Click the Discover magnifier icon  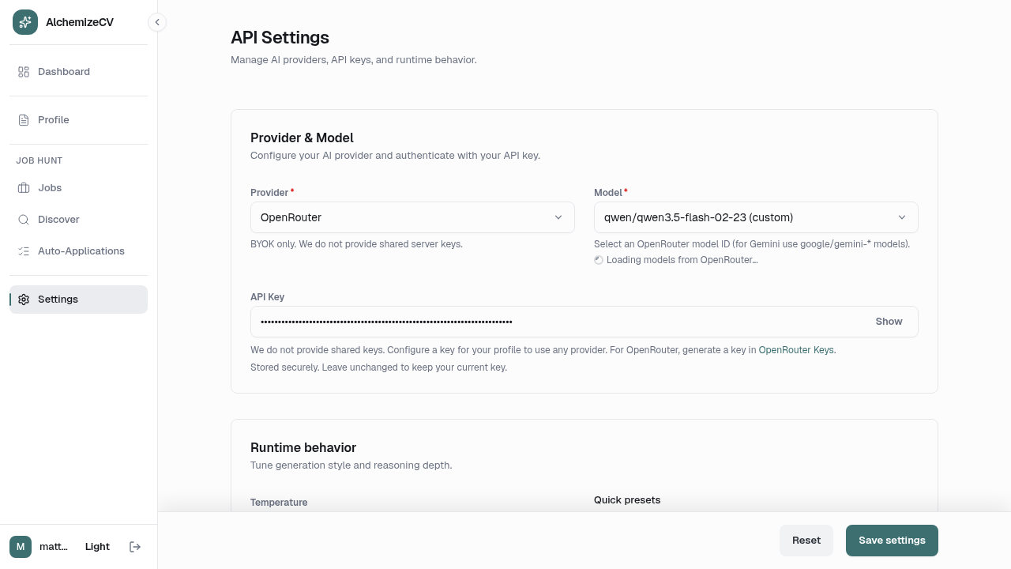click(24, 219)
